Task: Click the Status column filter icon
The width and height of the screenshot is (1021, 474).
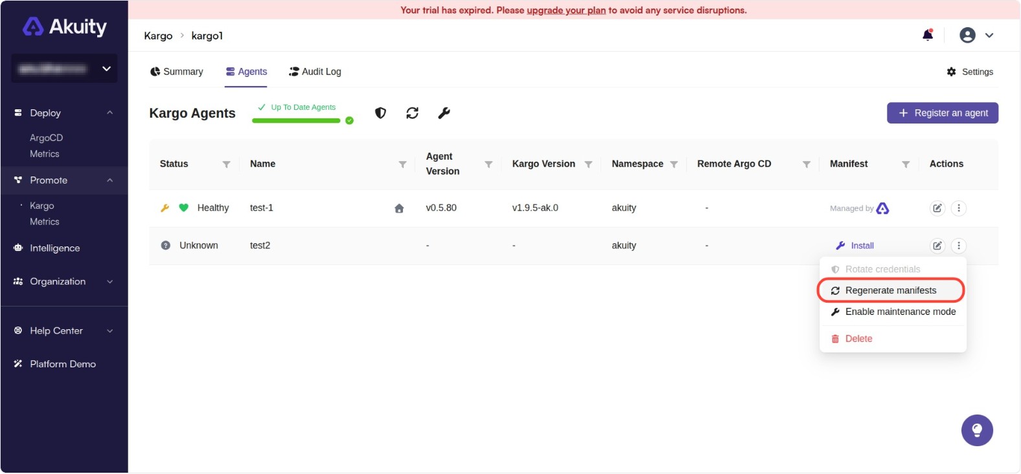Action: 226,164
